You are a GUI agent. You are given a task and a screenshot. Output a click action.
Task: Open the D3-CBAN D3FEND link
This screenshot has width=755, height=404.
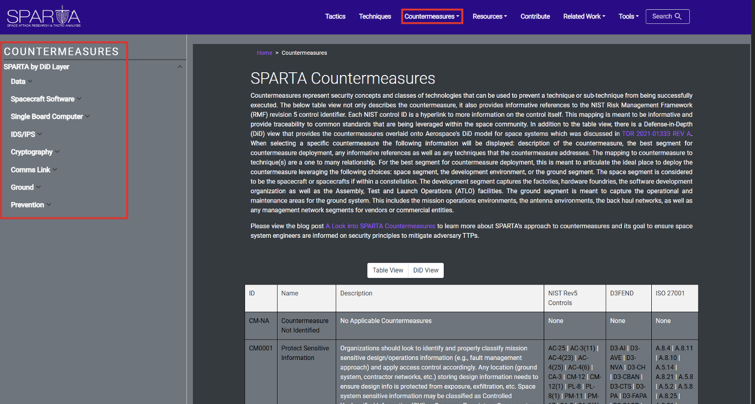627,377
